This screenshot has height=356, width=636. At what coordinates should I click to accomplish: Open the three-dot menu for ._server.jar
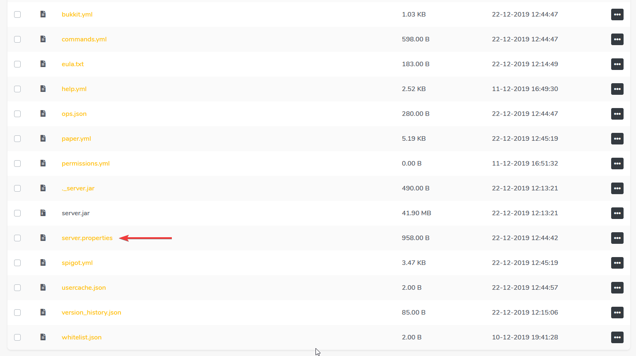click(617, 188)
